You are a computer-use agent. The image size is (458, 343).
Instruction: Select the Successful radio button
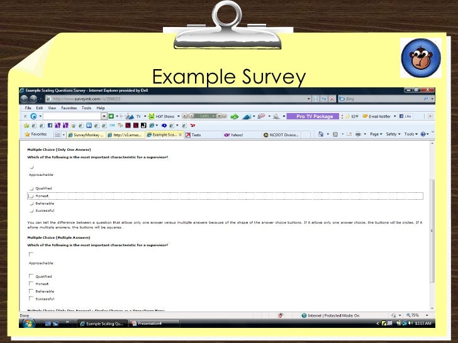(x=31, y=210)
